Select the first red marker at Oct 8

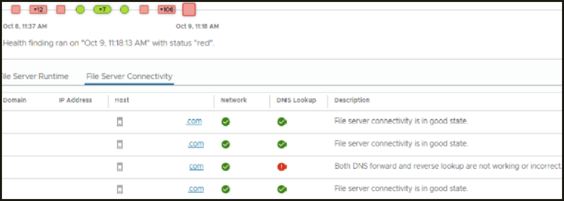[x=16, y=9]
